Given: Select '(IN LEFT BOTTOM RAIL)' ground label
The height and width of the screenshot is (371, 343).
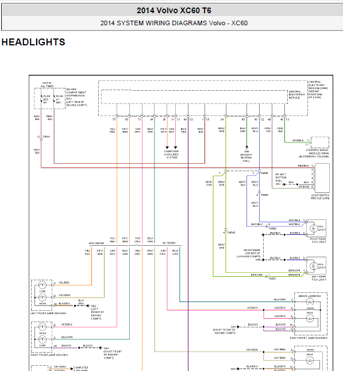Looking at the screenshot, I should tap(281, 177).
